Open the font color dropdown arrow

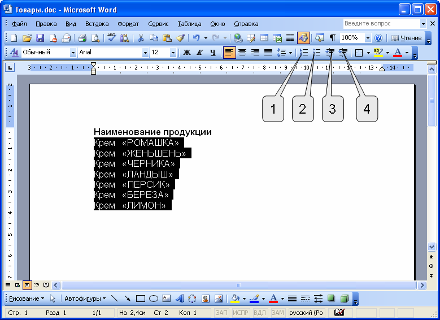click(407, 53)
